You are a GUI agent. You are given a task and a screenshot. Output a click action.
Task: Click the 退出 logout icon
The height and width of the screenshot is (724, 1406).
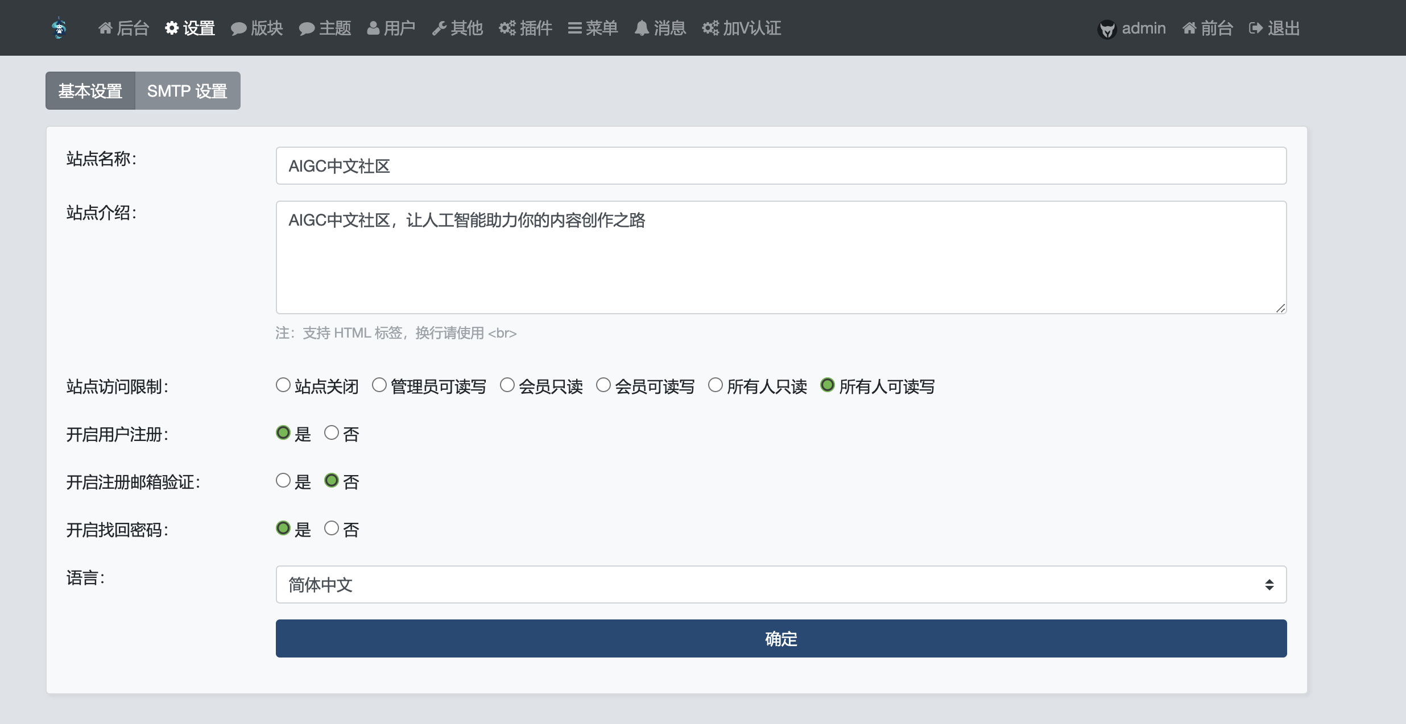[x=1255, y=28]
